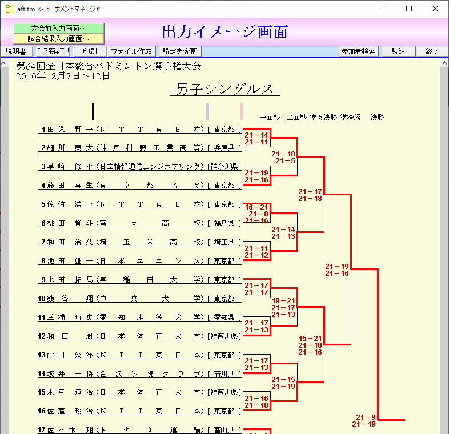449x434 pixels.
Task: Select player 12 和田 周 row
Action: click(140, 336)
